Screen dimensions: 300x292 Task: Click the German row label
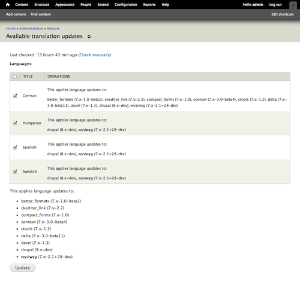pyautogui.click(x=29, y=96)
